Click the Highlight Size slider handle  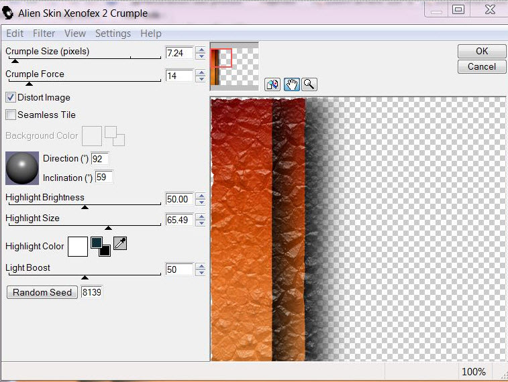pos(108,228)
